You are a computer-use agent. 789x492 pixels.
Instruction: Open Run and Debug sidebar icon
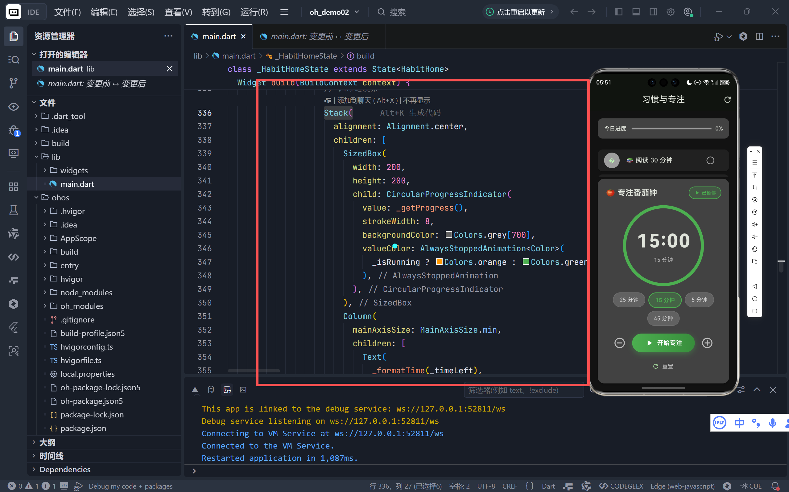(13, 131)
